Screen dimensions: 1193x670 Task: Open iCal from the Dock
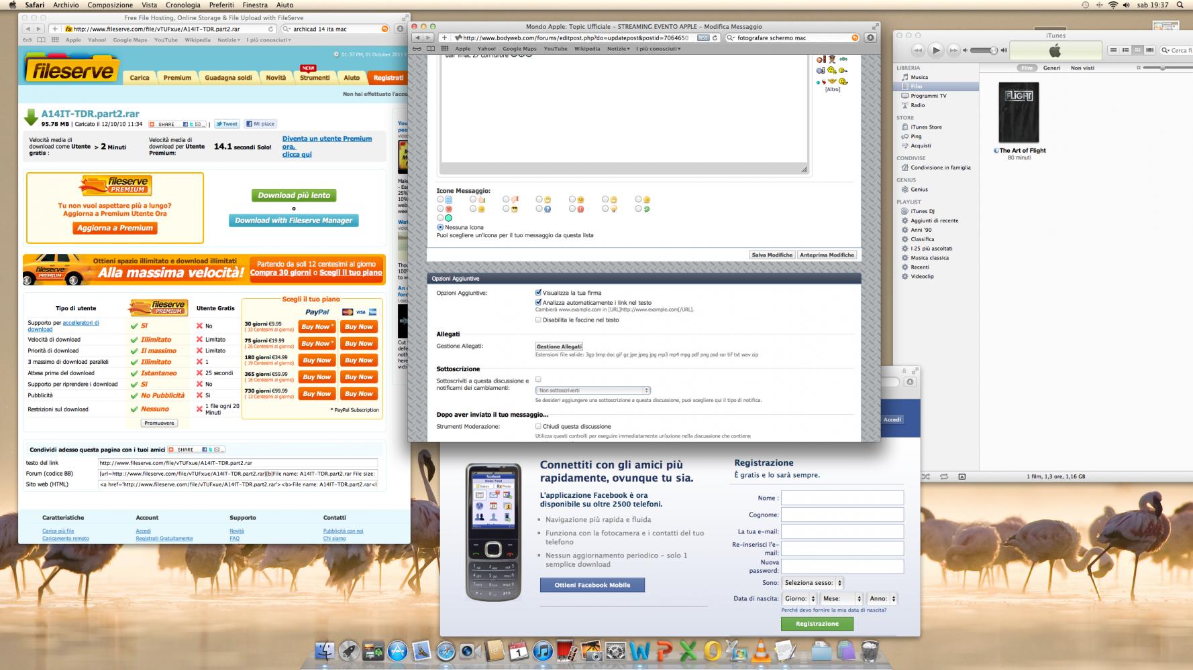(519, 650)
